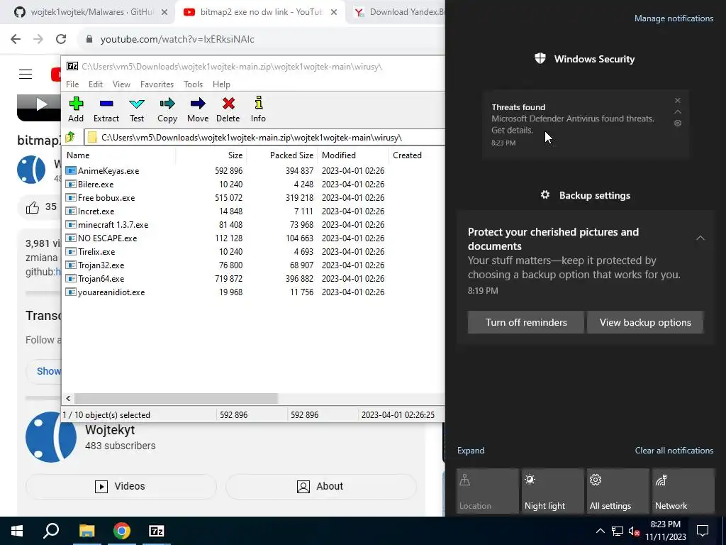The width and height of the screenshot is (726, 545).
Task: Open the Tools menu
Action: pyautogui.click(x=193, y=84)
